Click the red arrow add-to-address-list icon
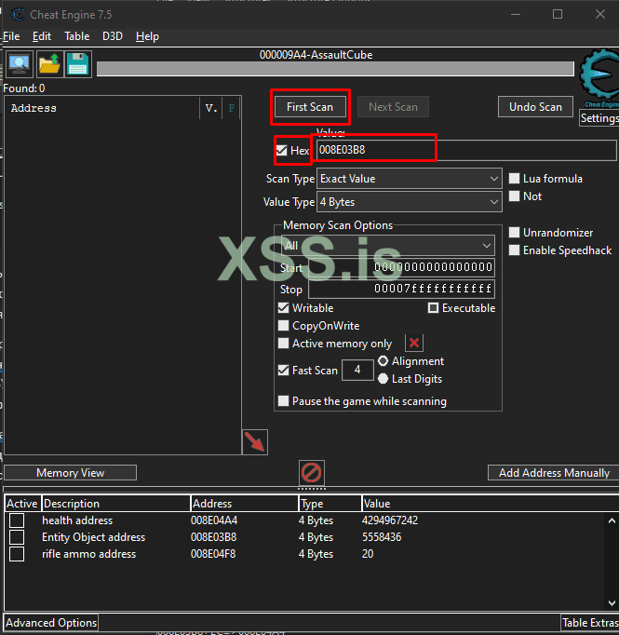The image size is (619, 635). (x=255, y=442)
